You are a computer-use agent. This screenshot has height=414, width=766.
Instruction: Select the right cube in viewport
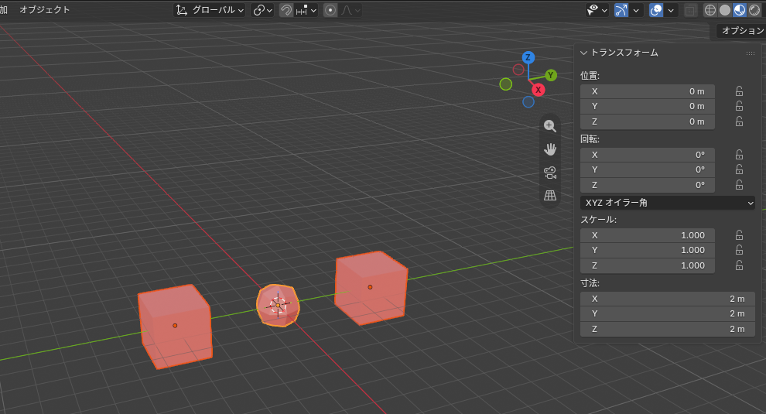pos(371,287)
